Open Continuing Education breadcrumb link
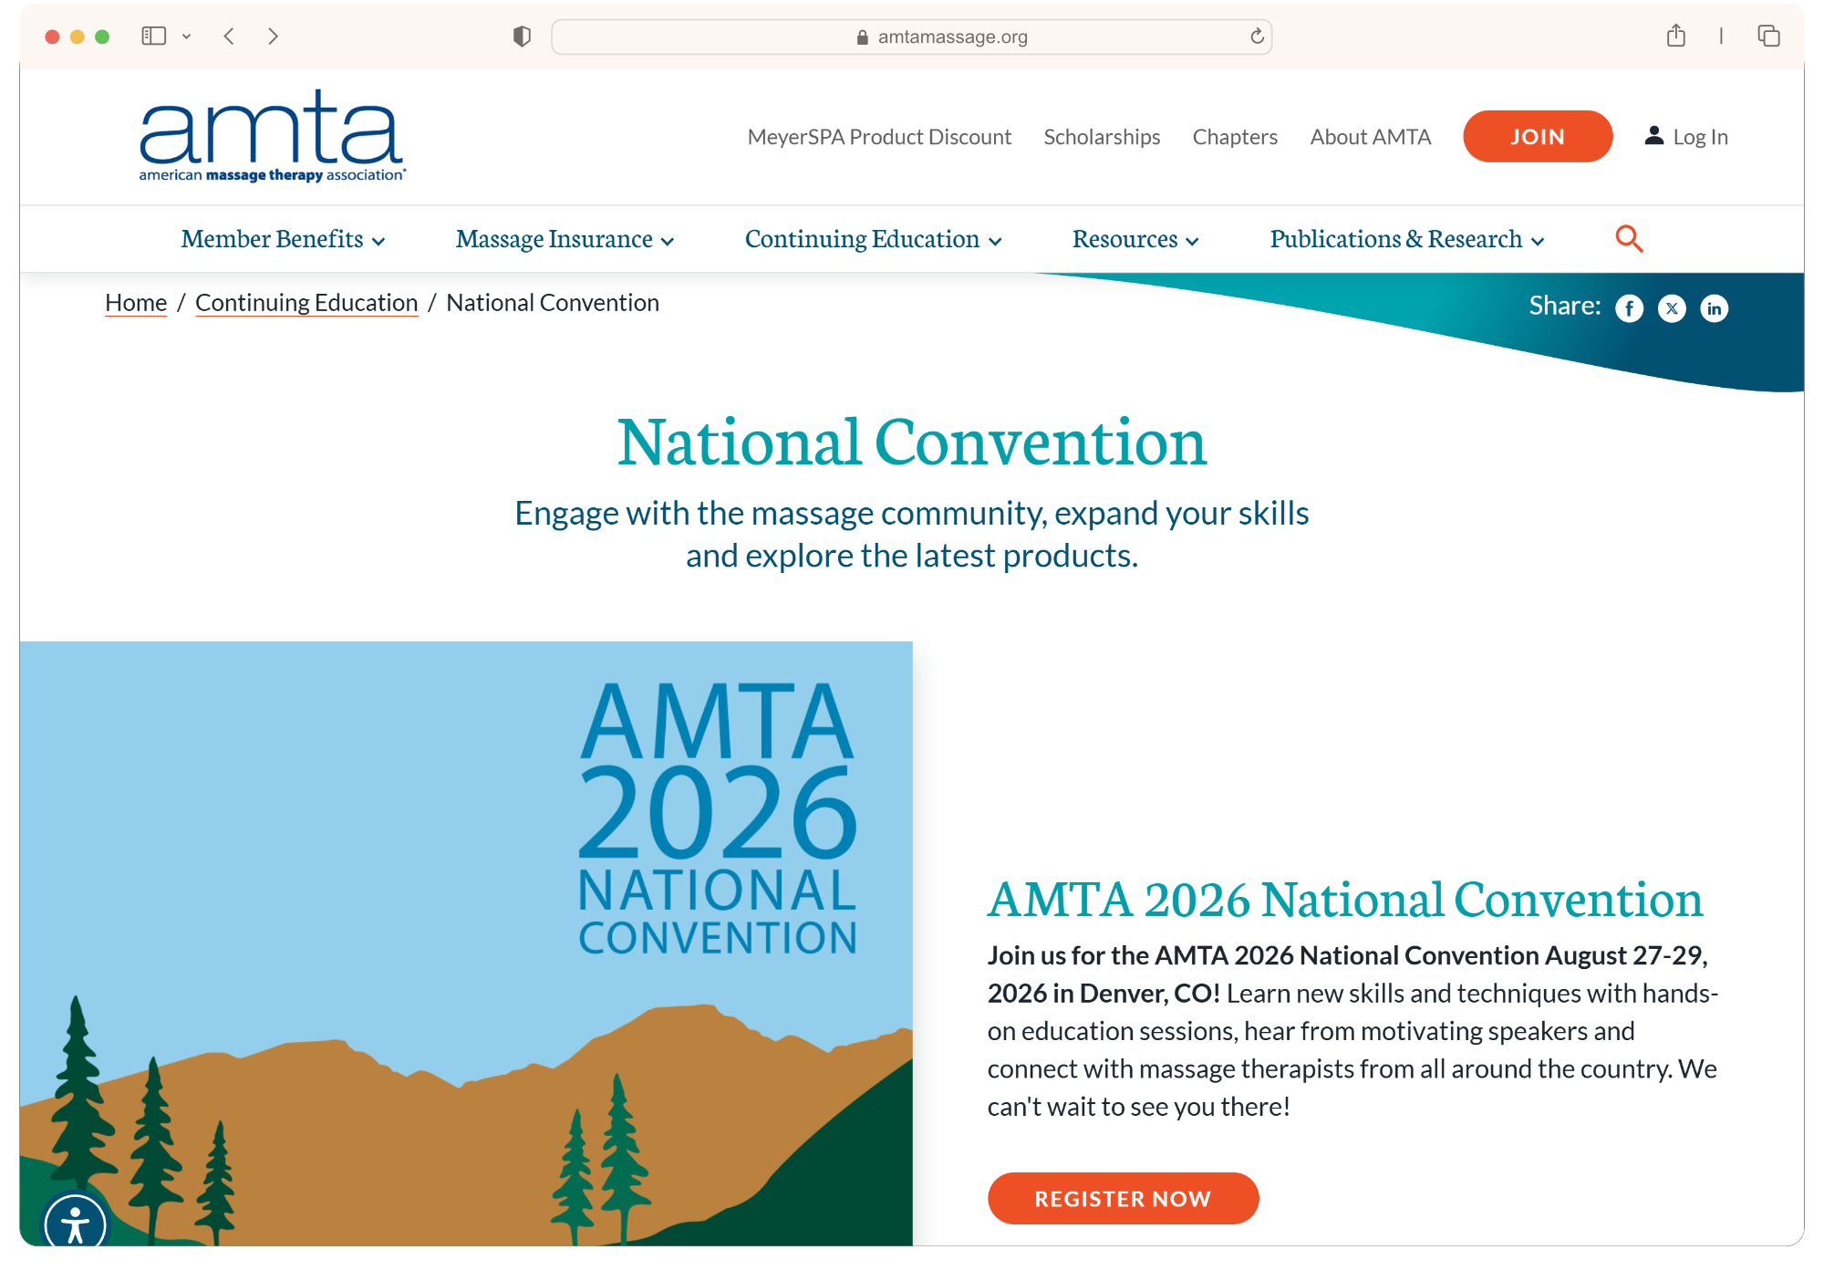The height and width of the screenshot is (1281, 1824). (x=306, y=303)
